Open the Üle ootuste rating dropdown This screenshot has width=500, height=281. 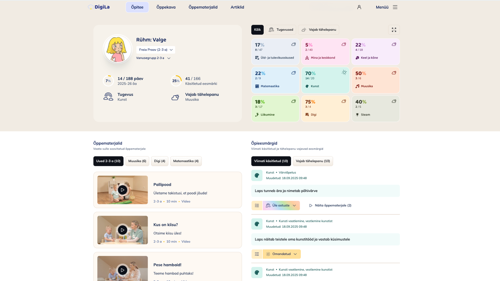click(281, 206)
